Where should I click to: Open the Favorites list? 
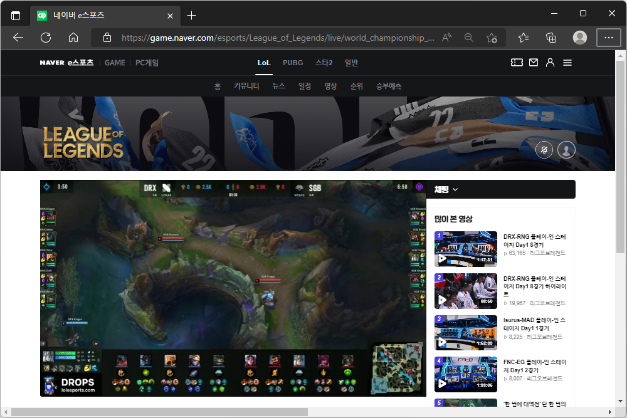(524, 38)
